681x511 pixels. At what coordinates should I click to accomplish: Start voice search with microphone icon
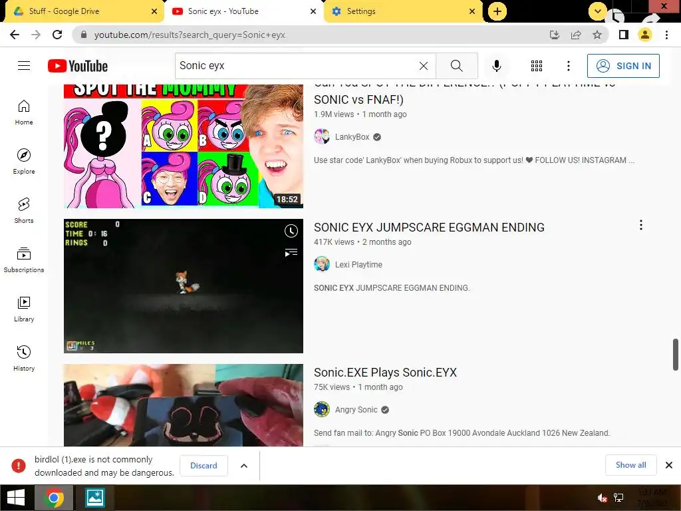coord(496,66)
